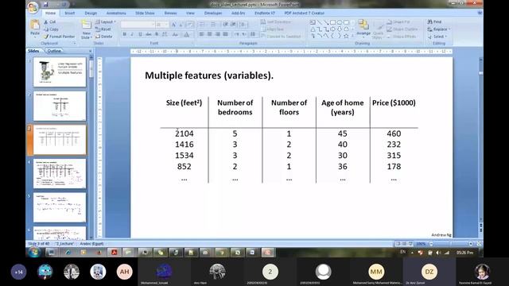The width and height of the screenshot is (509, 286).
Task: Toggle text Shadow formatting
Action: 157,34
